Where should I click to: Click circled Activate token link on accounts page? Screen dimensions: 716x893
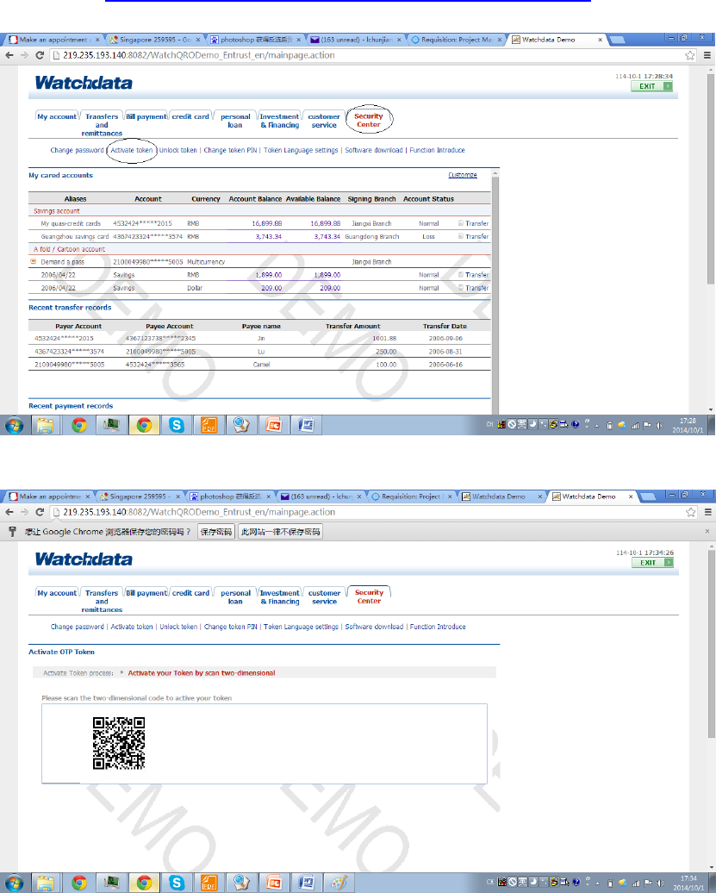(132, 150)
